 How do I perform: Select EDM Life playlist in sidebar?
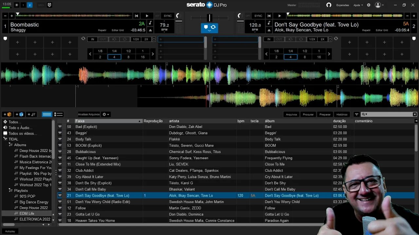27,213
